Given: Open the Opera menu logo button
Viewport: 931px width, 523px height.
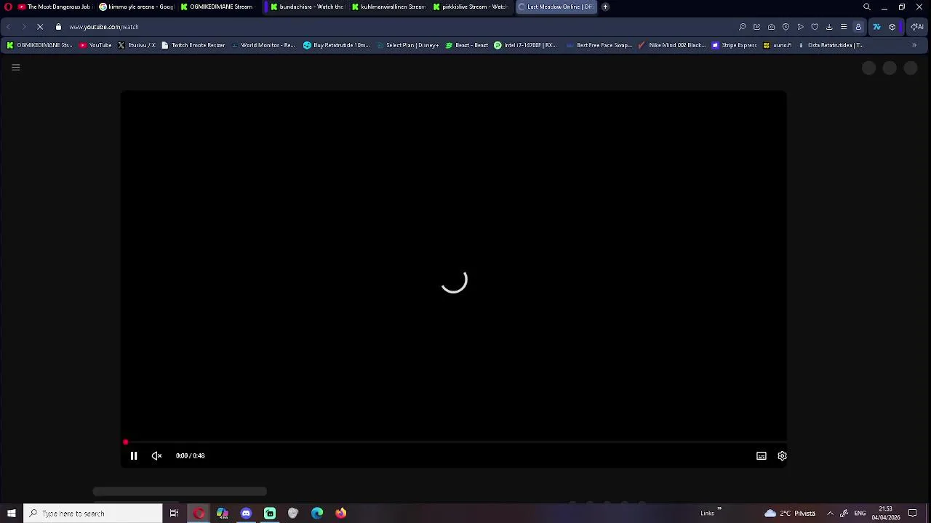Looking at the screenshot, I should pos(8,7).
